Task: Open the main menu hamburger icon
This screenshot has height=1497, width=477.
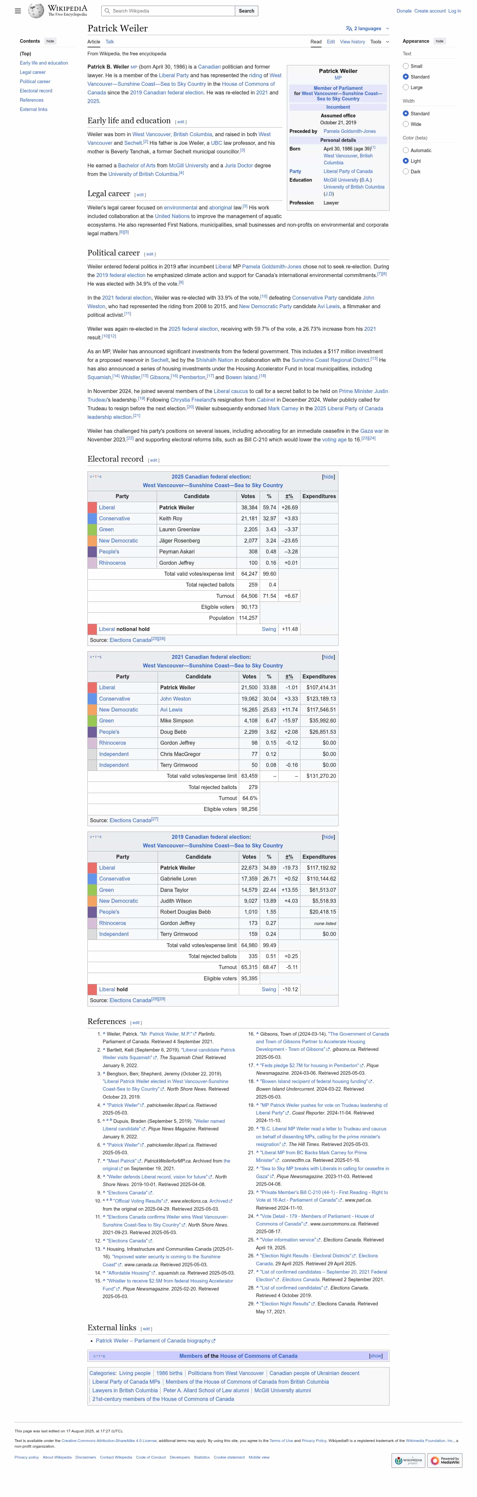Action: (x=18, y=11)
